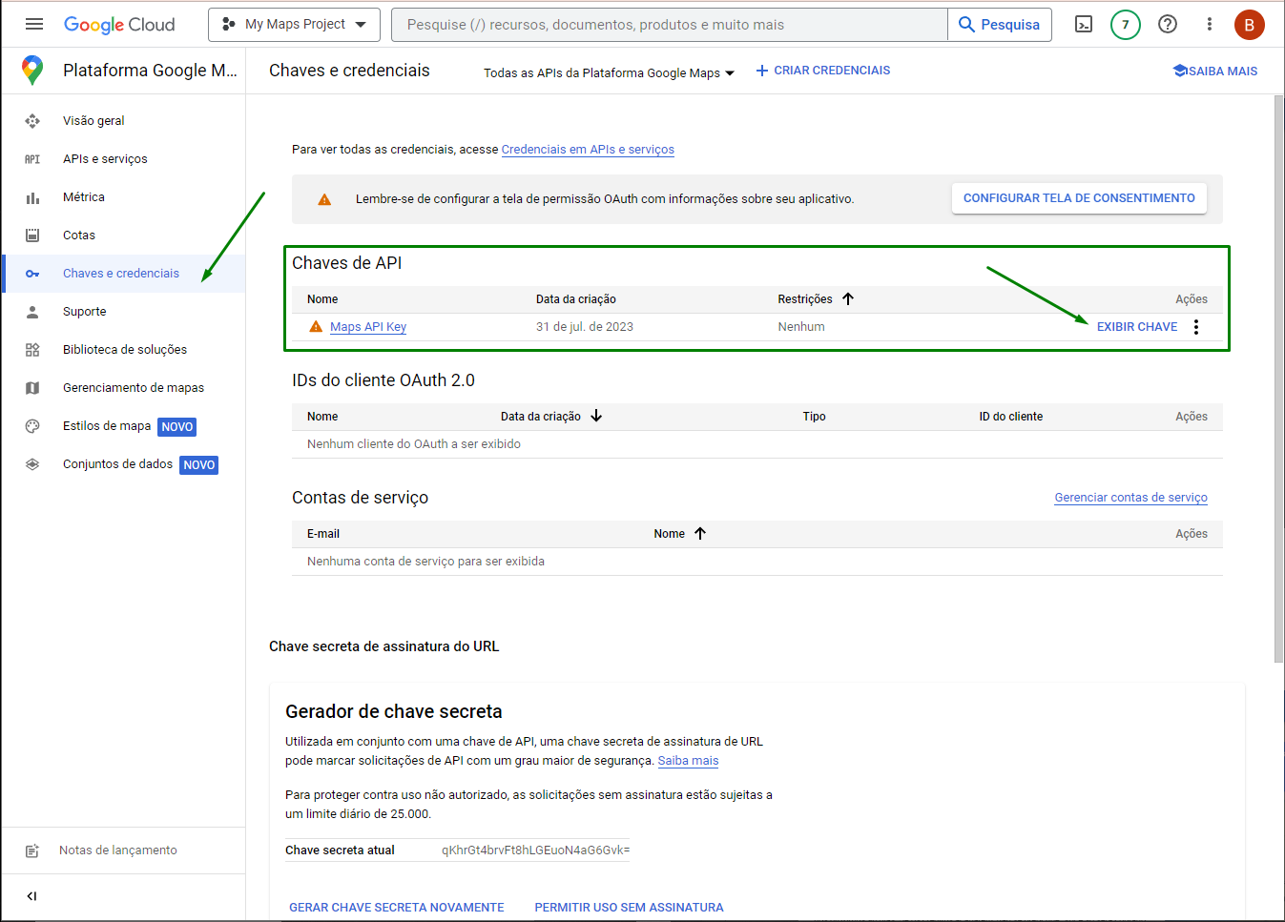Image resolution: width=1285 pixels, height=922 pixels.
Task: Click the person icon for Suporte
Action: [x=32, y=312]
